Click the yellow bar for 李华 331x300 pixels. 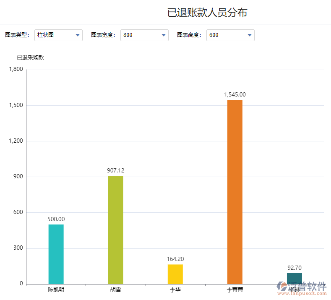(175, 274)
